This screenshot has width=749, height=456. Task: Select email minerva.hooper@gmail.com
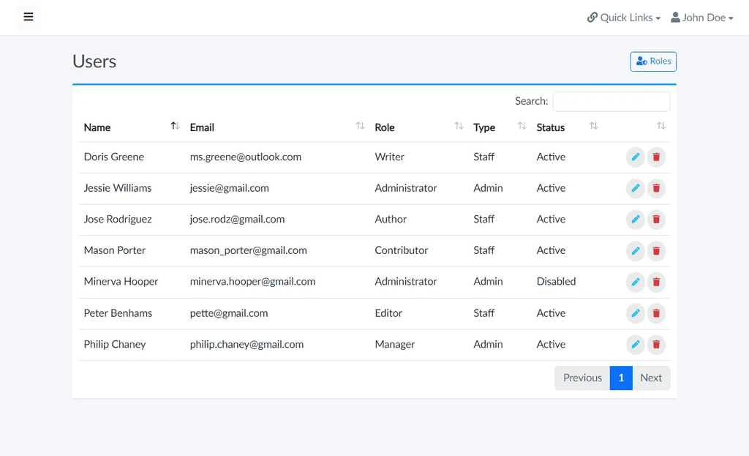252,282
